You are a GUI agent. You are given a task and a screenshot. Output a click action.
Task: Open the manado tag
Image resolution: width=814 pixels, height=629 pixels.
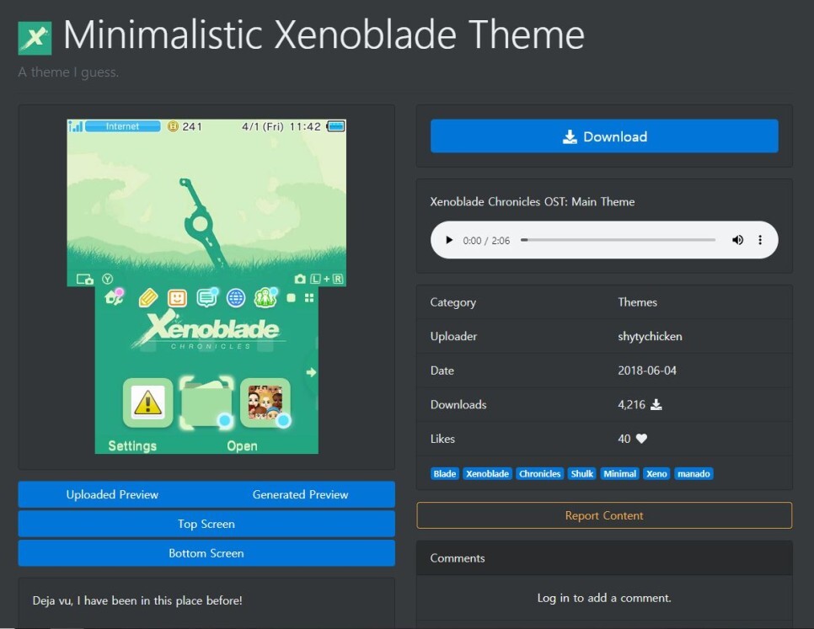pos(694,473)
